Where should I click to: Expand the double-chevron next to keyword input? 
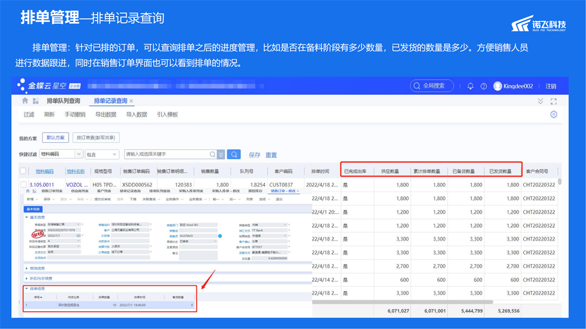[x=222, y=154]
